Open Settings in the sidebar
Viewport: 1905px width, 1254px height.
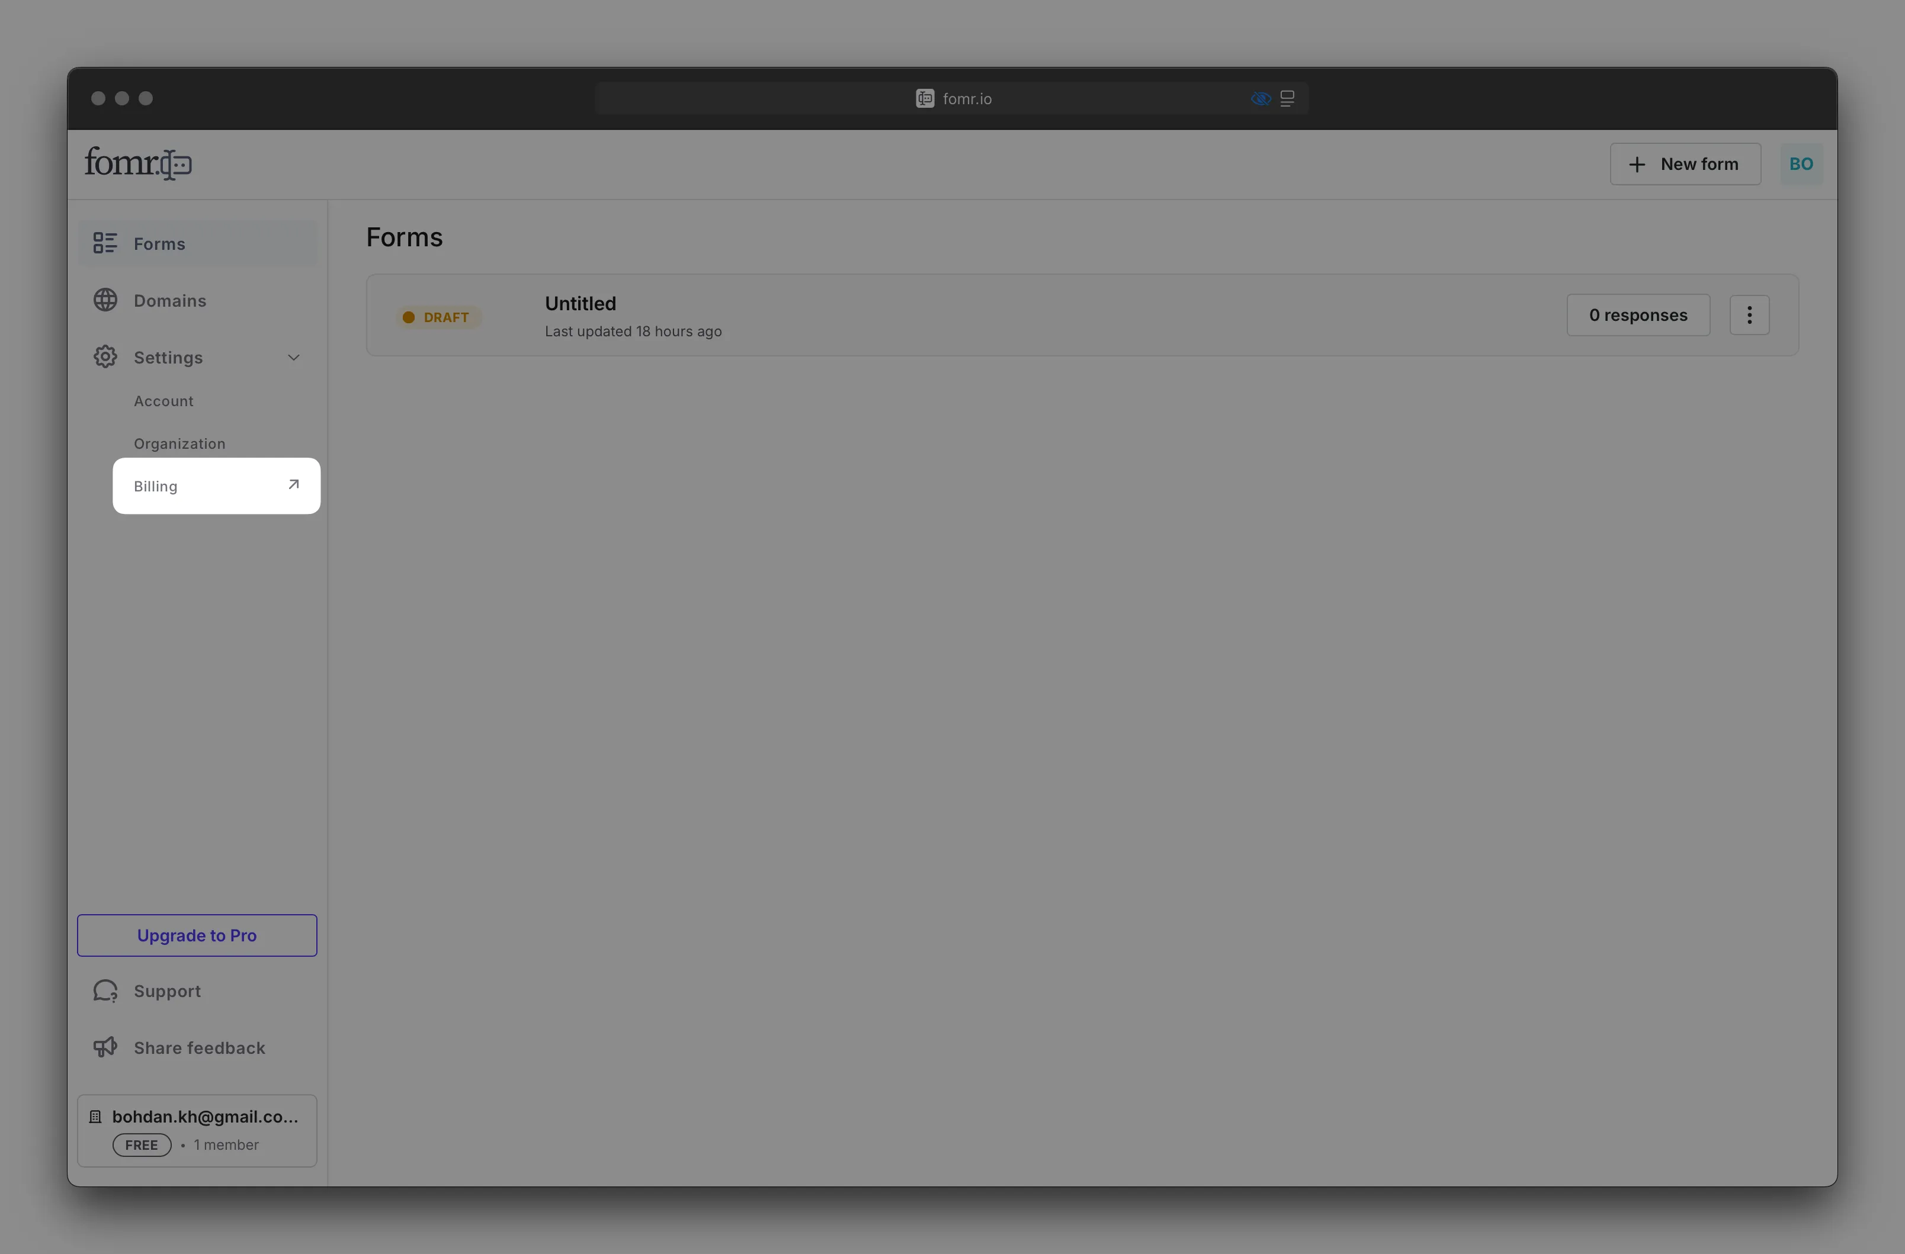pyautogui.click(x=198, y=357)
